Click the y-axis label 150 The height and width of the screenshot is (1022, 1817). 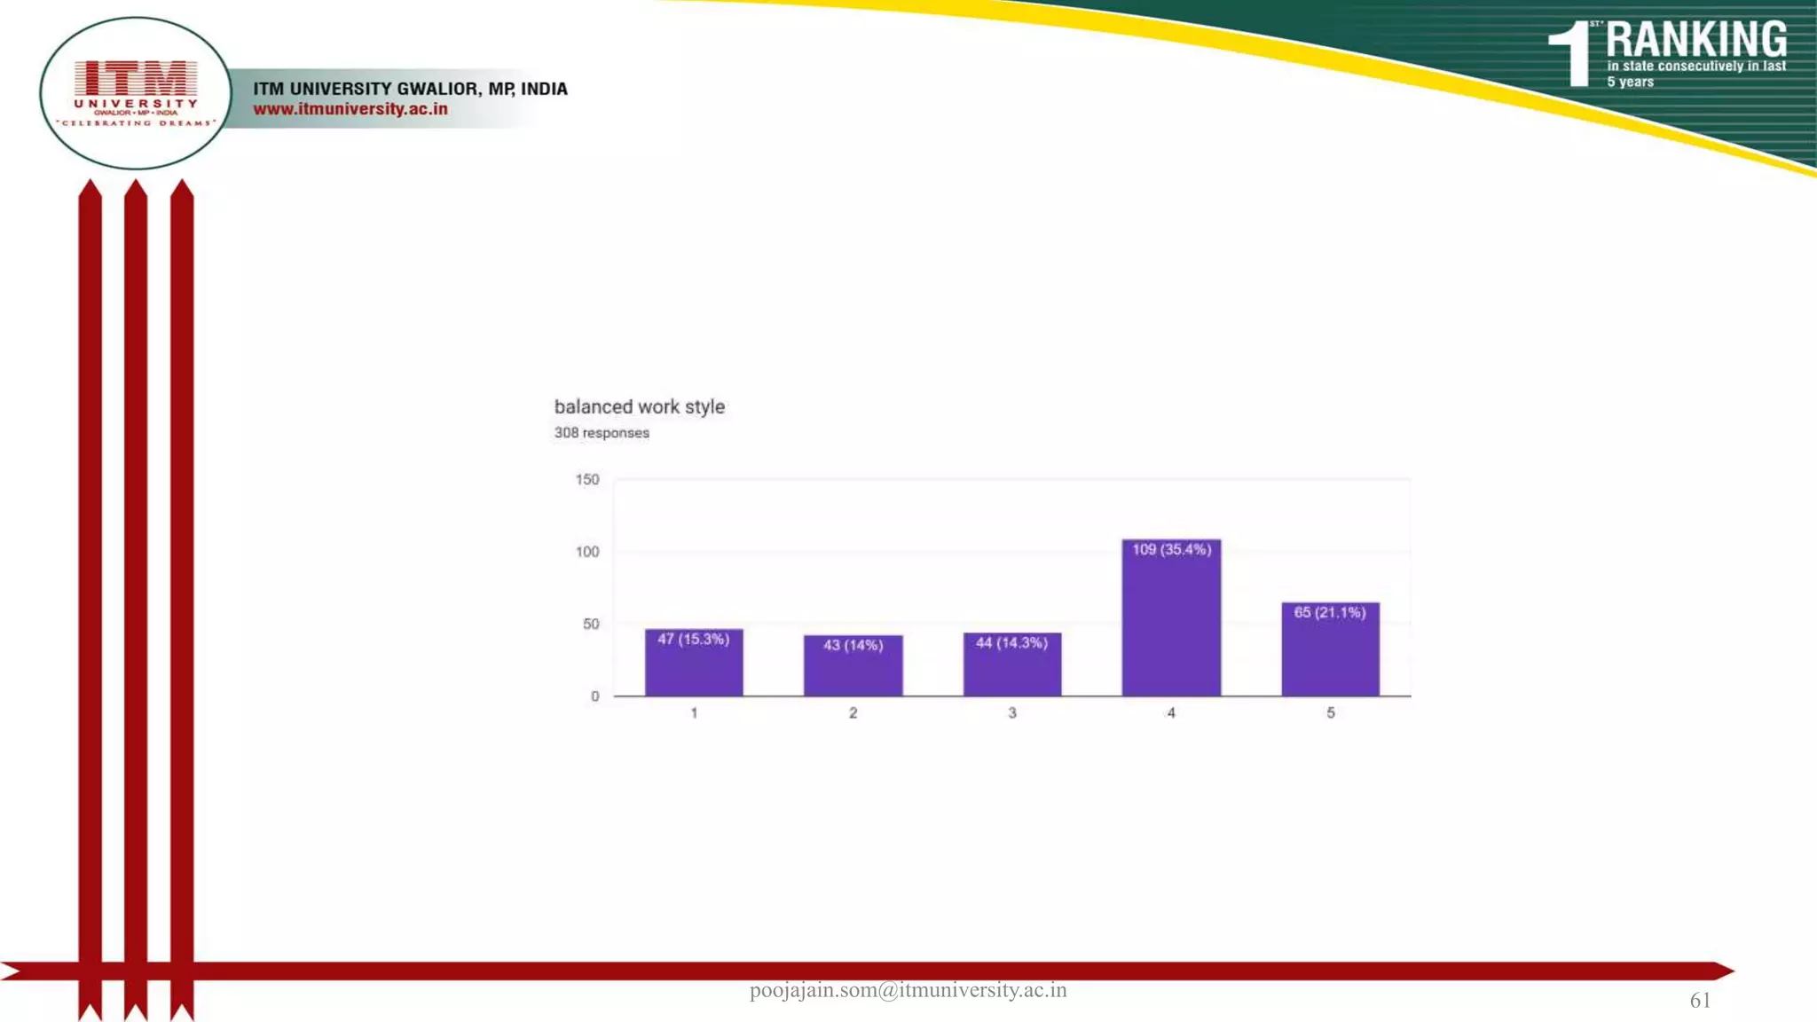(586, 480)
